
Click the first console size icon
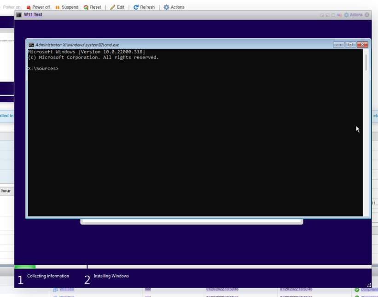(x=322, y=15)
